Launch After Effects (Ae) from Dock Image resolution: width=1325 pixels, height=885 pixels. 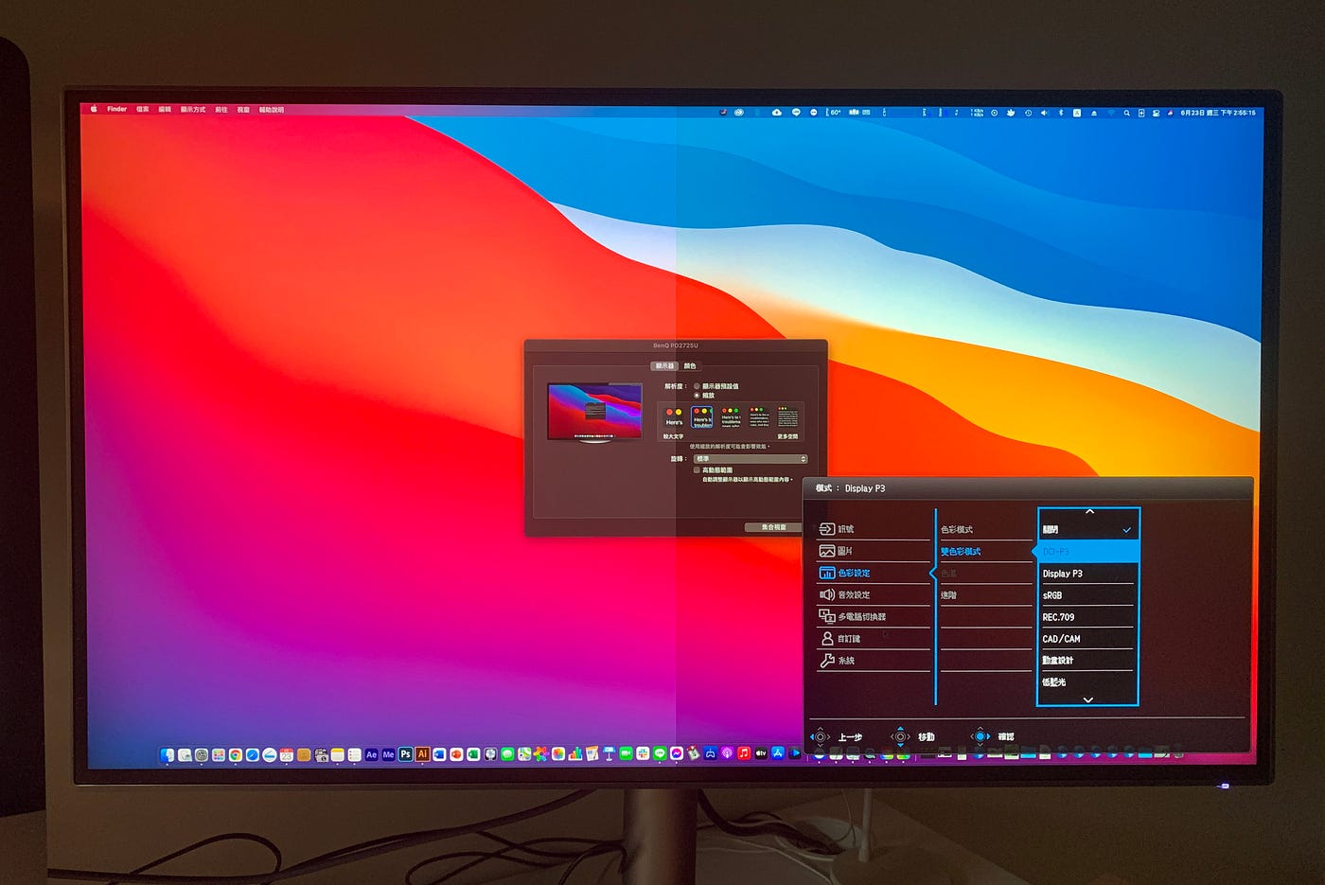(x=372, y=754)
